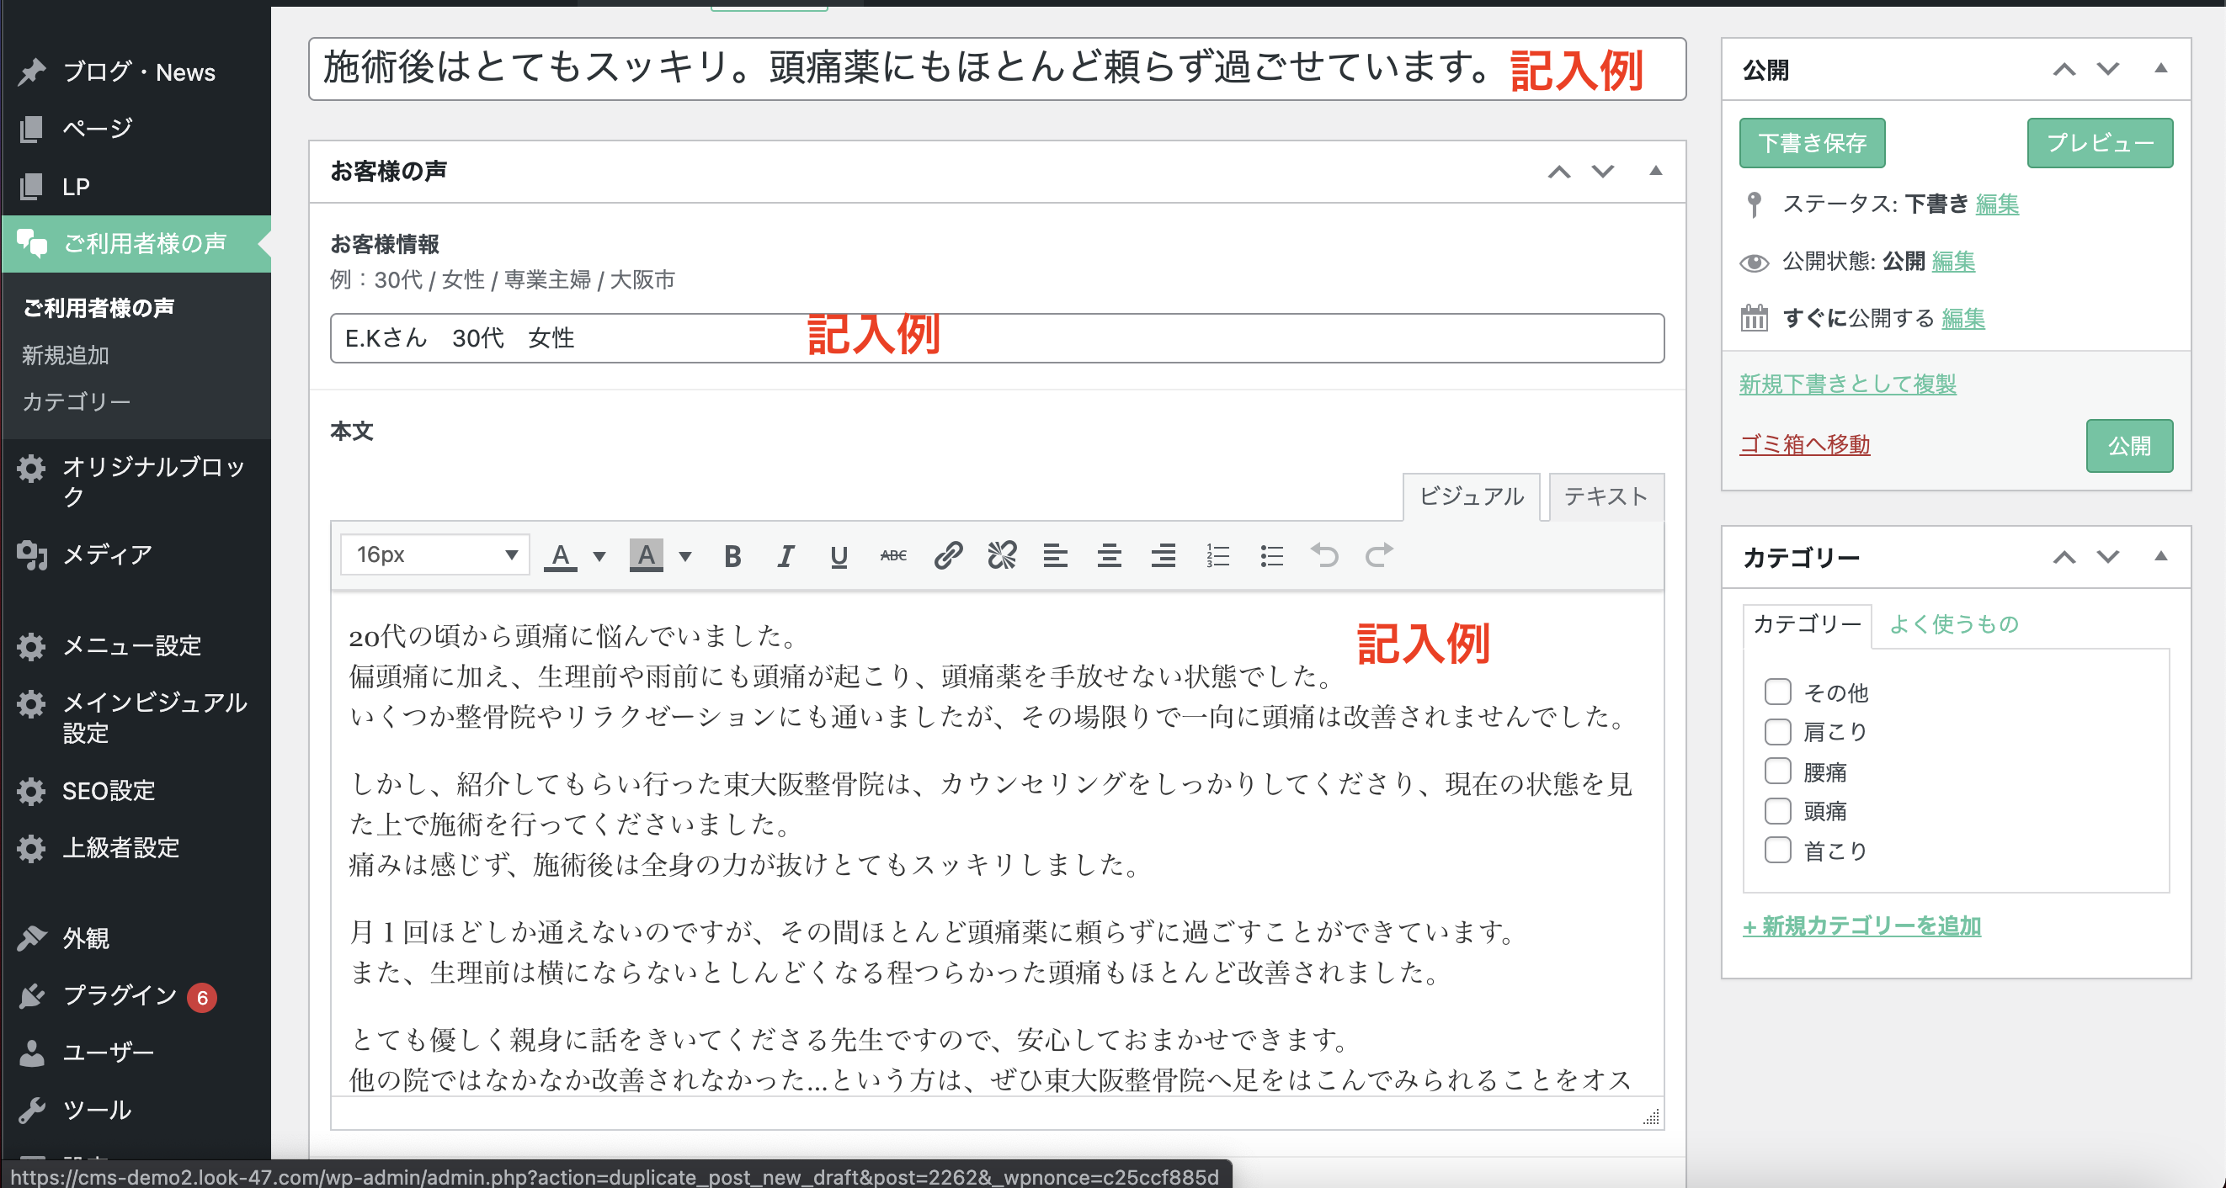
Task: Enable the その他 category checkbox
Action: (x=1776, y=692)
